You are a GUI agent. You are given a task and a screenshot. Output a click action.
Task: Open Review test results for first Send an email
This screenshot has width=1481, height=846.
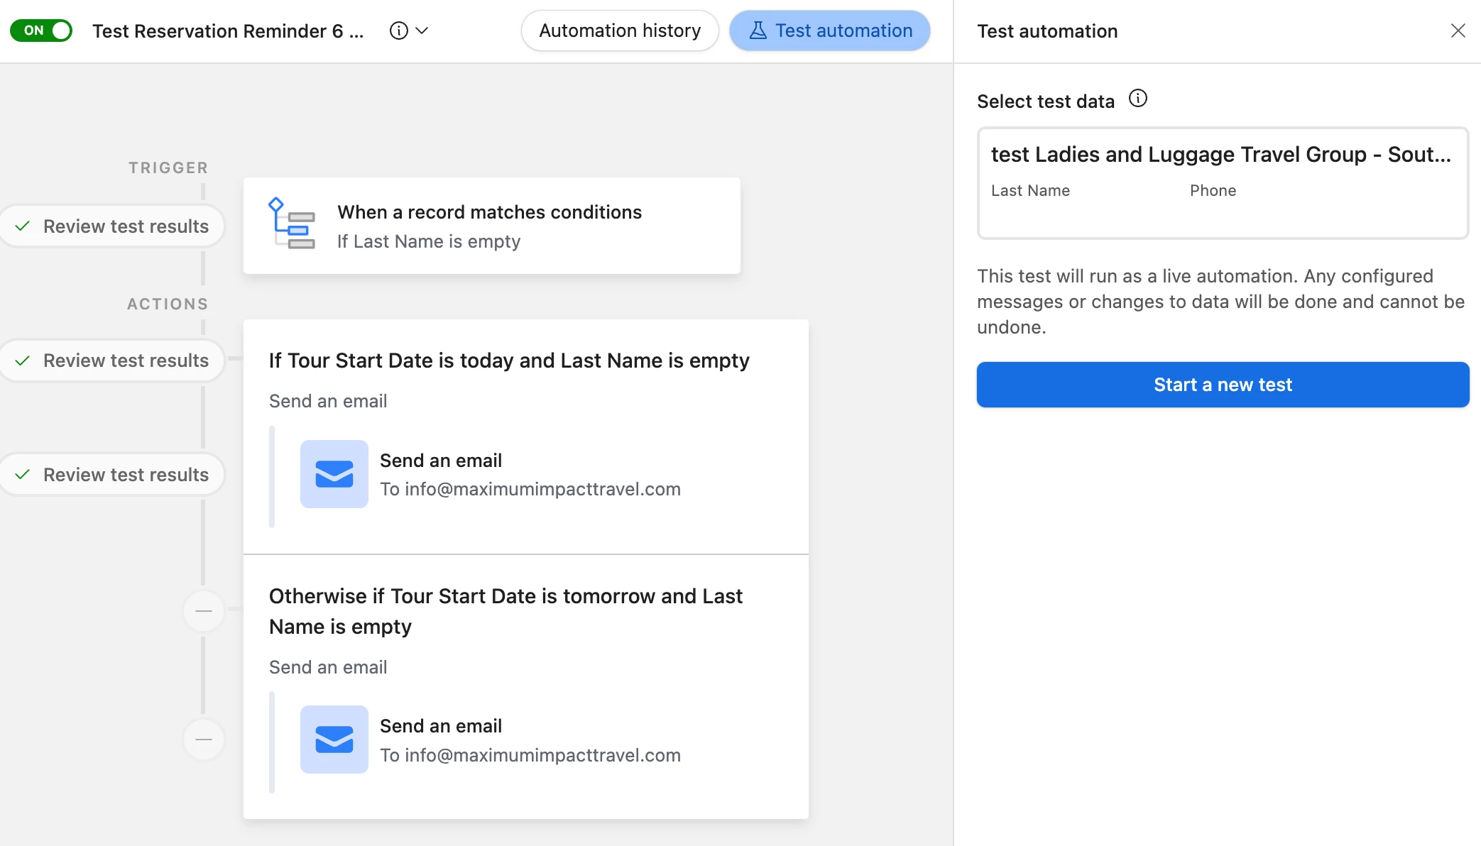(x=112, y=475)
